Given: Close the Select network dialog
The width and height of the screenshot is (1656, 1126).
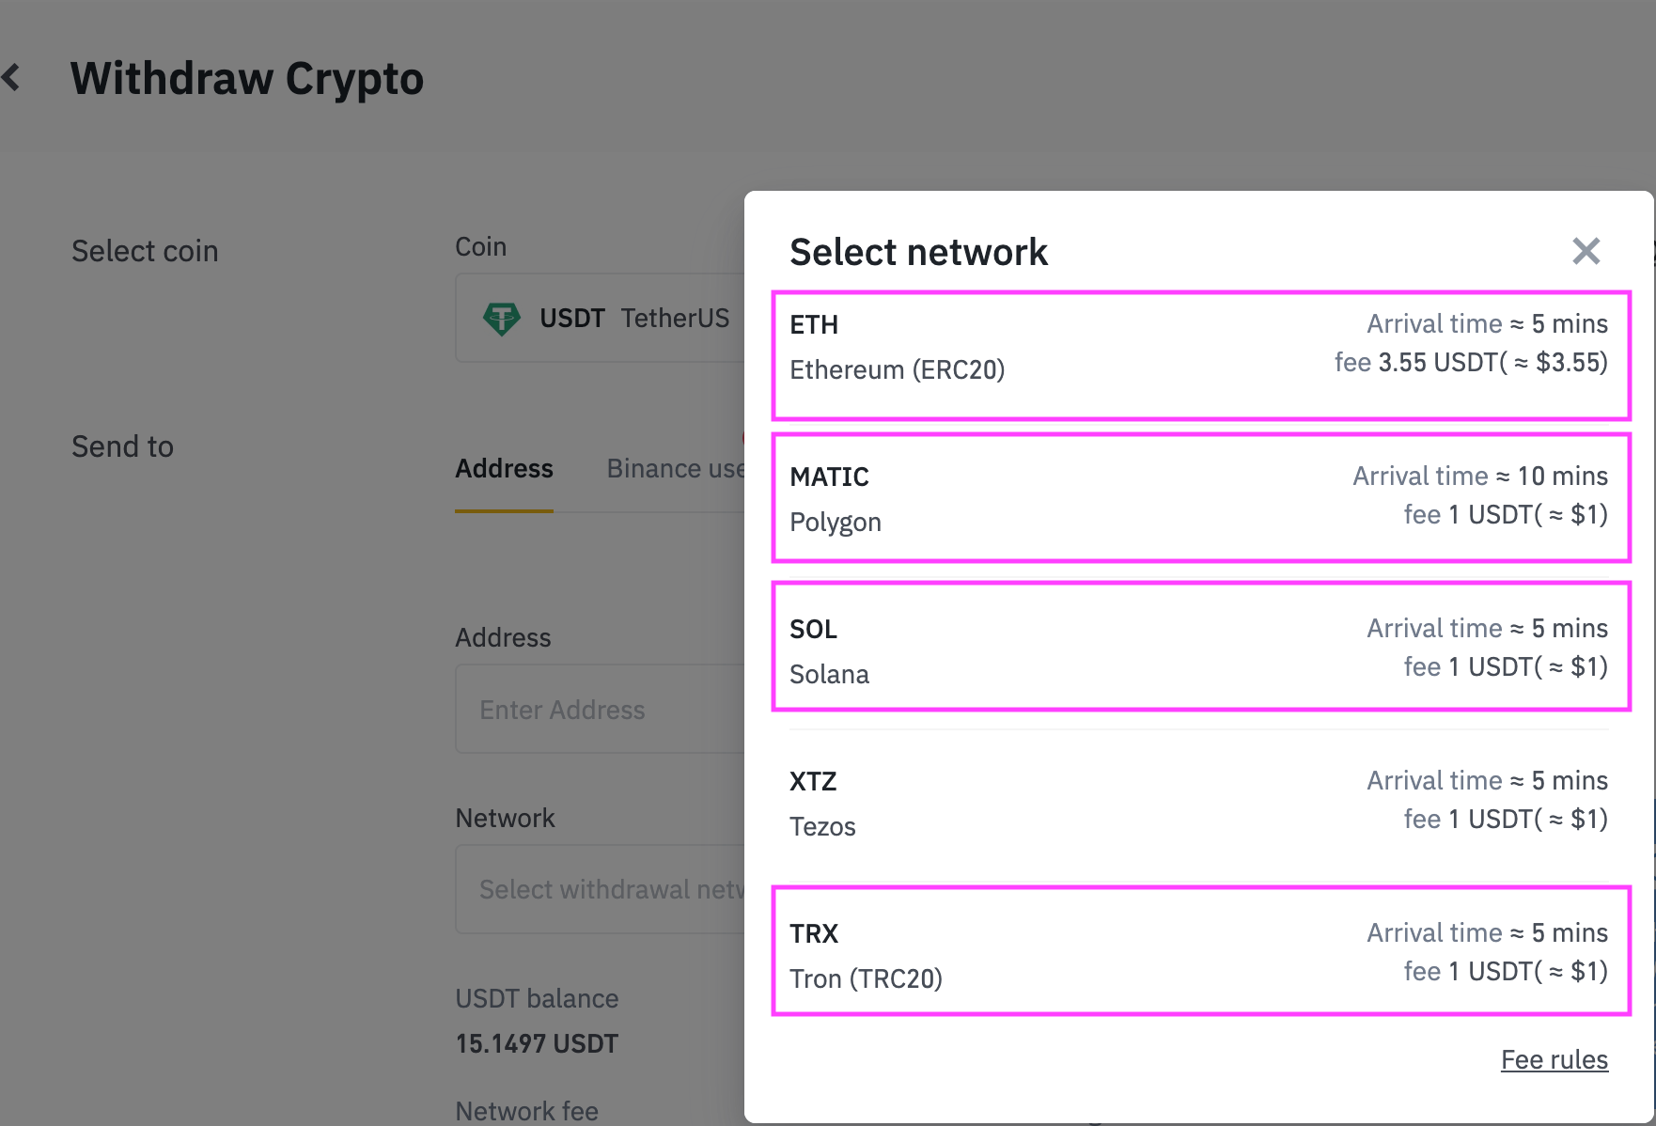Looking at the screenshot, I should [x=1586, y=251].
